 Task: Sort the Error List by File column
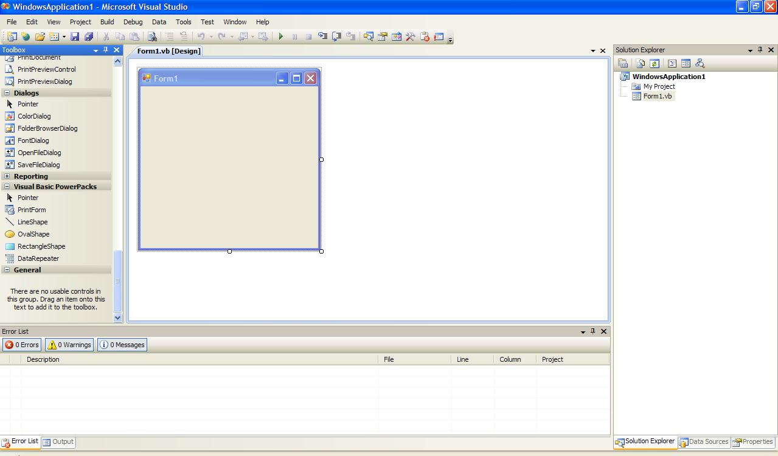point(415,359)
